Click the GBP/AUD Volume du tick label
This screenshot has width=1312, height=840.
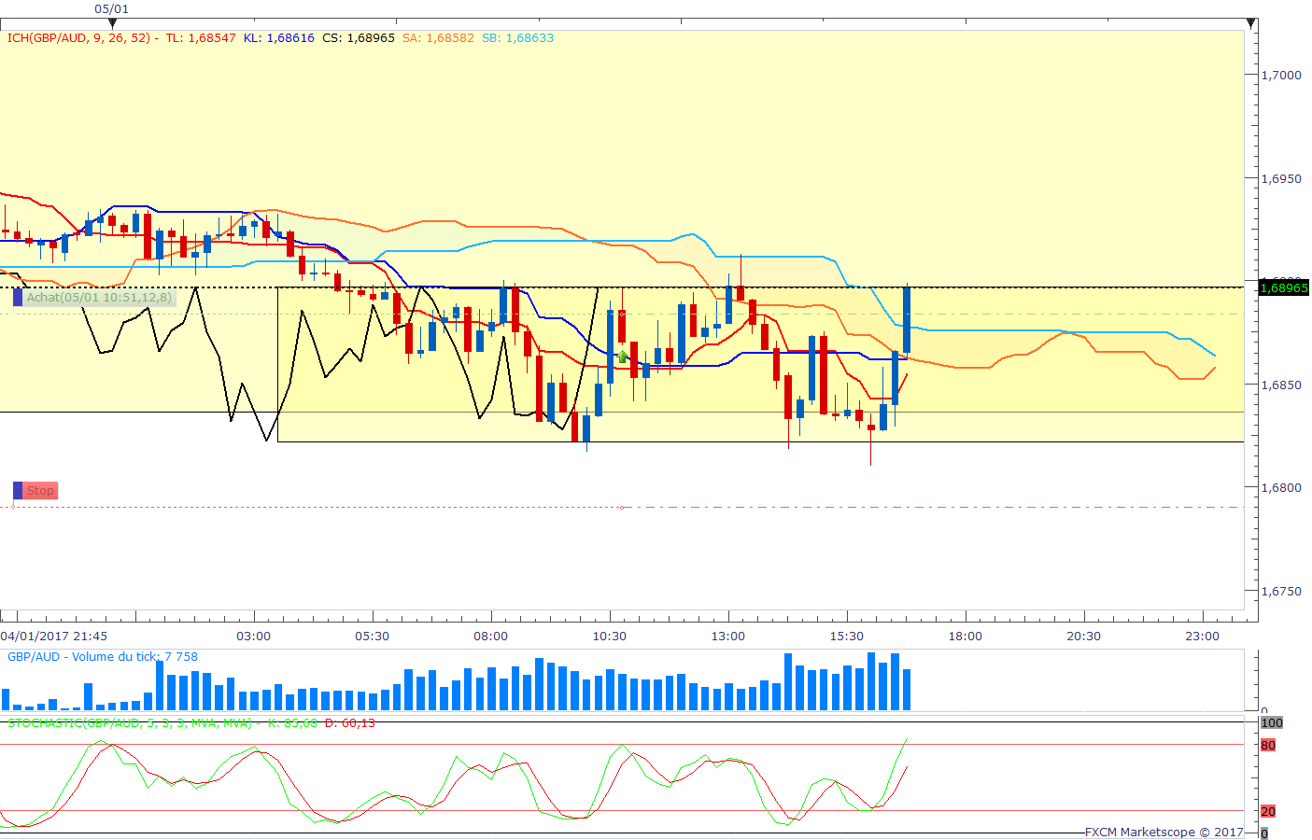click(103, 657)
